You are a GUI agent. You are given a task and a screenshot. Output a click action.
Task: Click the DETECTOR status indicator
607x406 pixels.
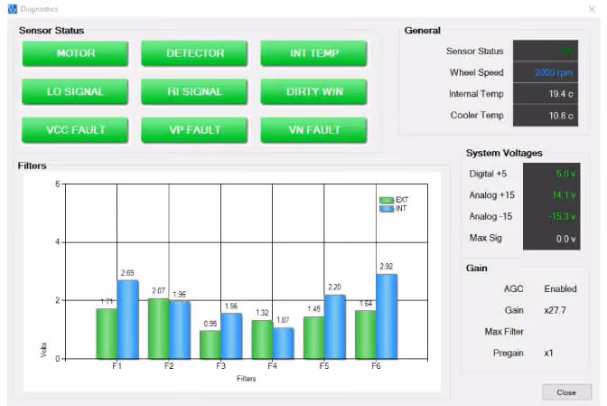(194, 53)
